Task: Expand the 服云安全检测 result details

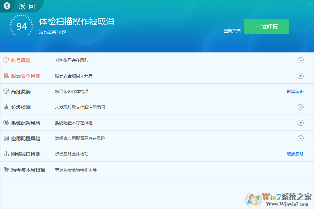Action: pos(300,76)
